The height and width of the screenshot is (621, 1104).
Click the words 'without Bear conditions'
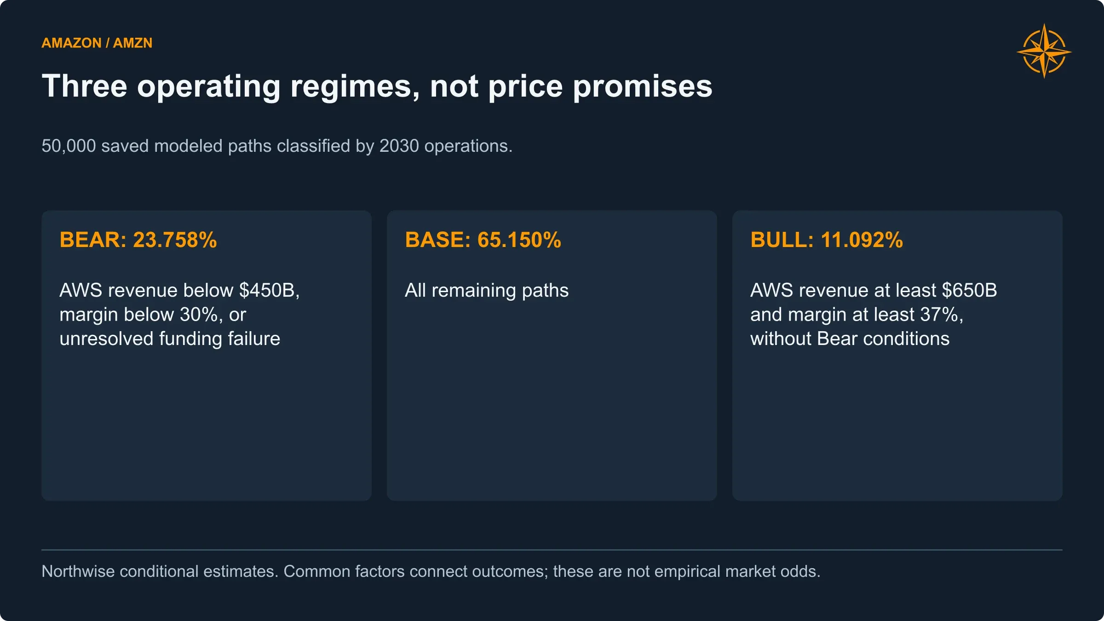point(850,339)
